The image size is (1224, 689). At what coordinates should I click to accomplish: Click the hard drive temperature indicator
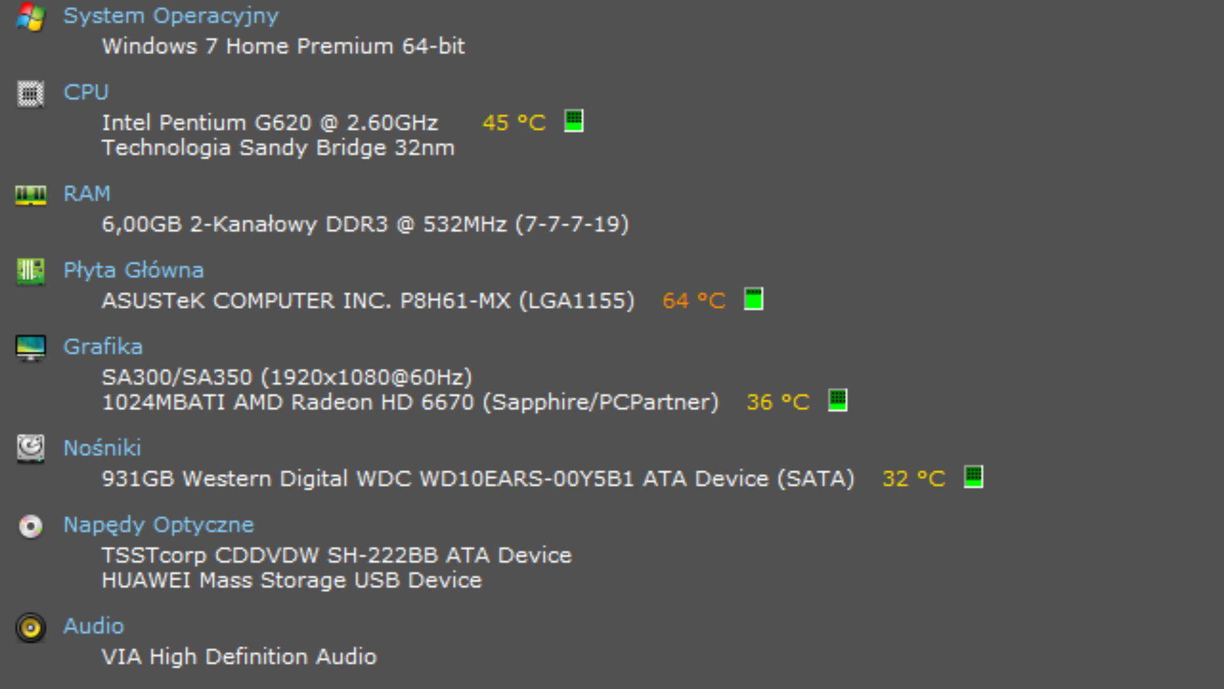coord(973,477)
